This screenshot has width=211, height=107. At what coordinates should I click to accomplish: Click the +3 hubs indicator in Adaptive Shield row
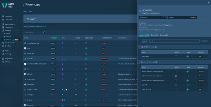pyautogui.click(x=69, y=90)
